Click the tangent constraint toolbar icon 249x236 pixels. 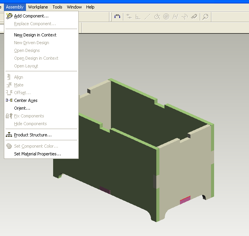tap(157, 17)
